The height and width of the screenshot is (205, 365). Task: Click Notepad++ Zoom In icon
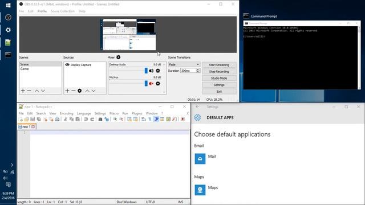(x=115, y=119)
